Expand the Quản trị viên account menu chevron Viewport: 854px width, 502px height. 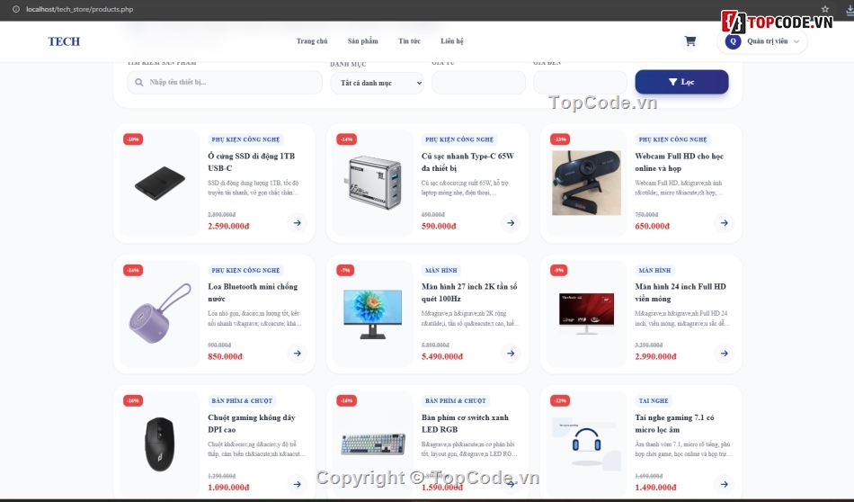point(796,41)
